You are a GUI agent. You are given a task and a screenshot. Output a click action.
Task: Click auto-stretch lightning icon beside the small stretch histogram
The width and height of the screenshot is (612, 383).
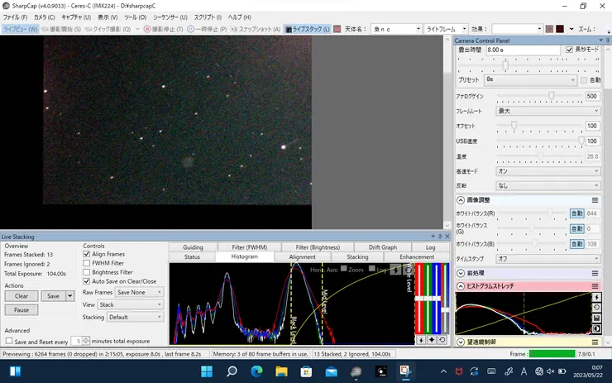(596, 297)
